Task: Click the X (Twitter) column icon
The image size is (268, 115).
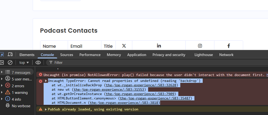Action: coord(124,46)
